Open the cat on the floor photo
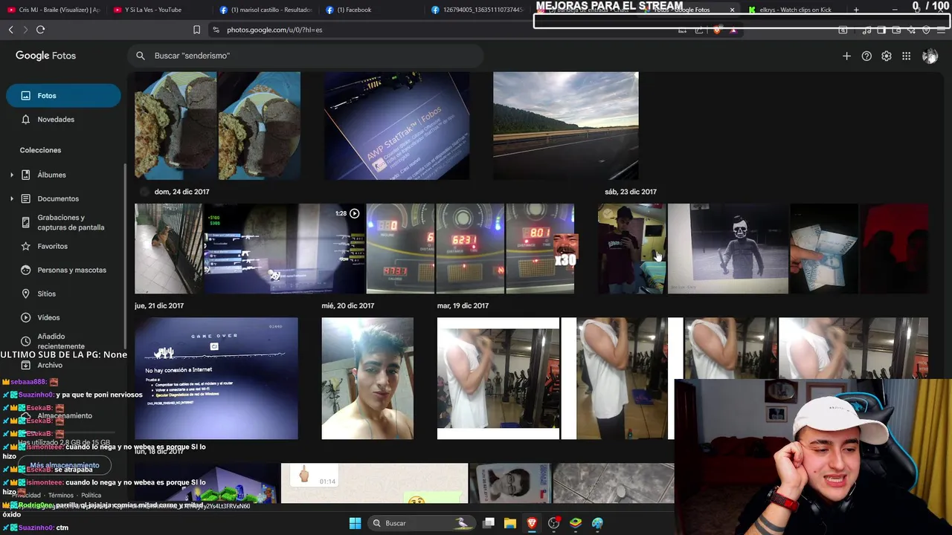This screenshot has height=535, width=952. point(168,249)
